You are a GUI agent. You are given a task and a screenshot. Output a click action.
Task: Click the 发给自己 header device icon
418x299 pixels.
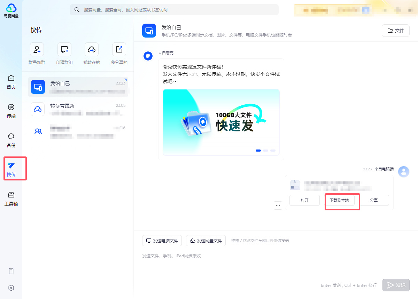point(149,31)
